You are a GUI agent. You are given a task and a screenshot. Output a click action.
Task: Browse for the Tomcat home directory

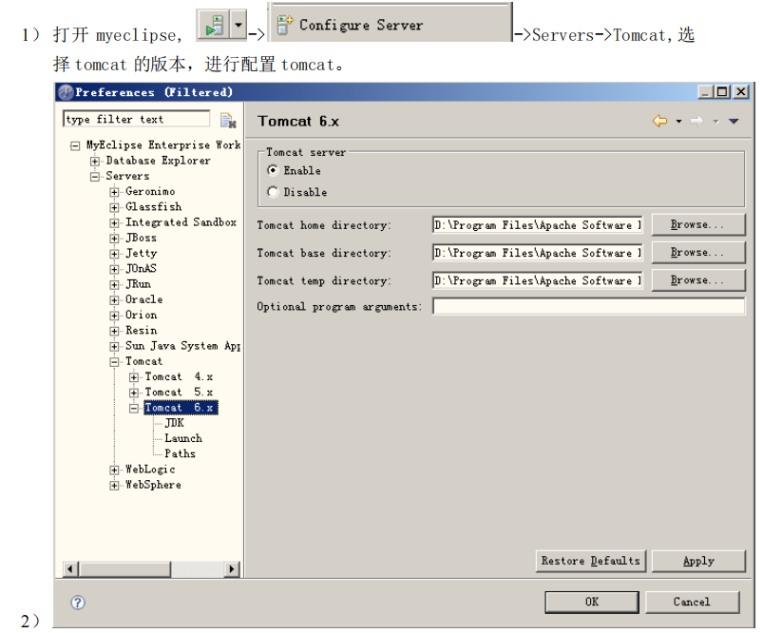coord(697,224)
